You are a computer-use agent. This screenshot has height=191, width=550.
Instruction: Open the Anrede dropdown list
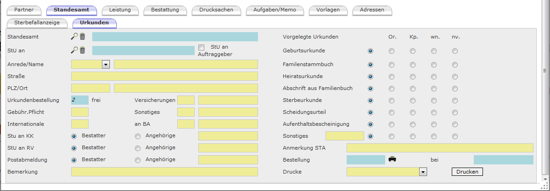coord(106,65)
